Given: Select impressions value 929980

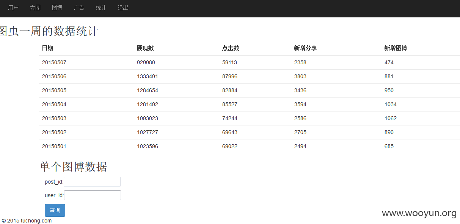Looking at the screenshot, I should point(146,62).
